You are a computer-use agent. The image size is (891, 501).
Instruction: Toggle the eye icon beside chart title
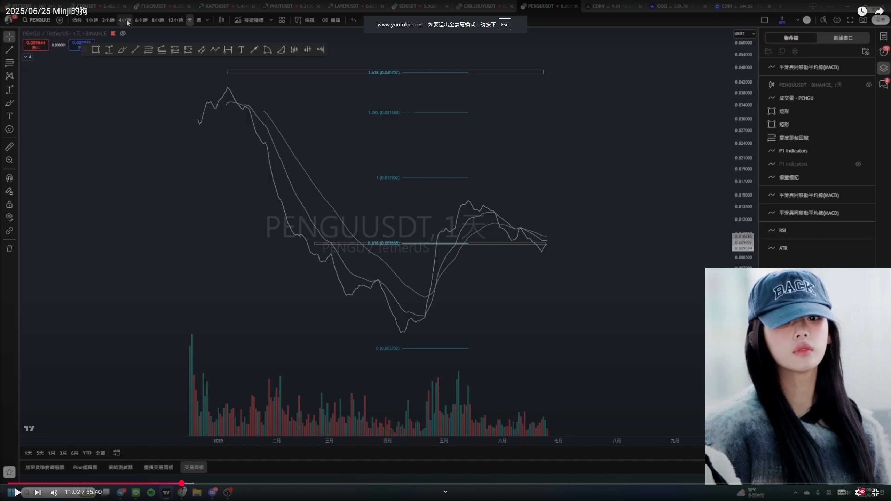[123, 33]
